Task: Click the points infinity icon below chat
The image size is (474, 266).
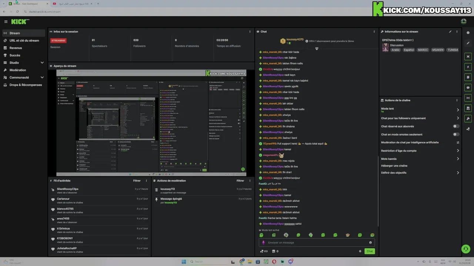Action: pos(264,251)
